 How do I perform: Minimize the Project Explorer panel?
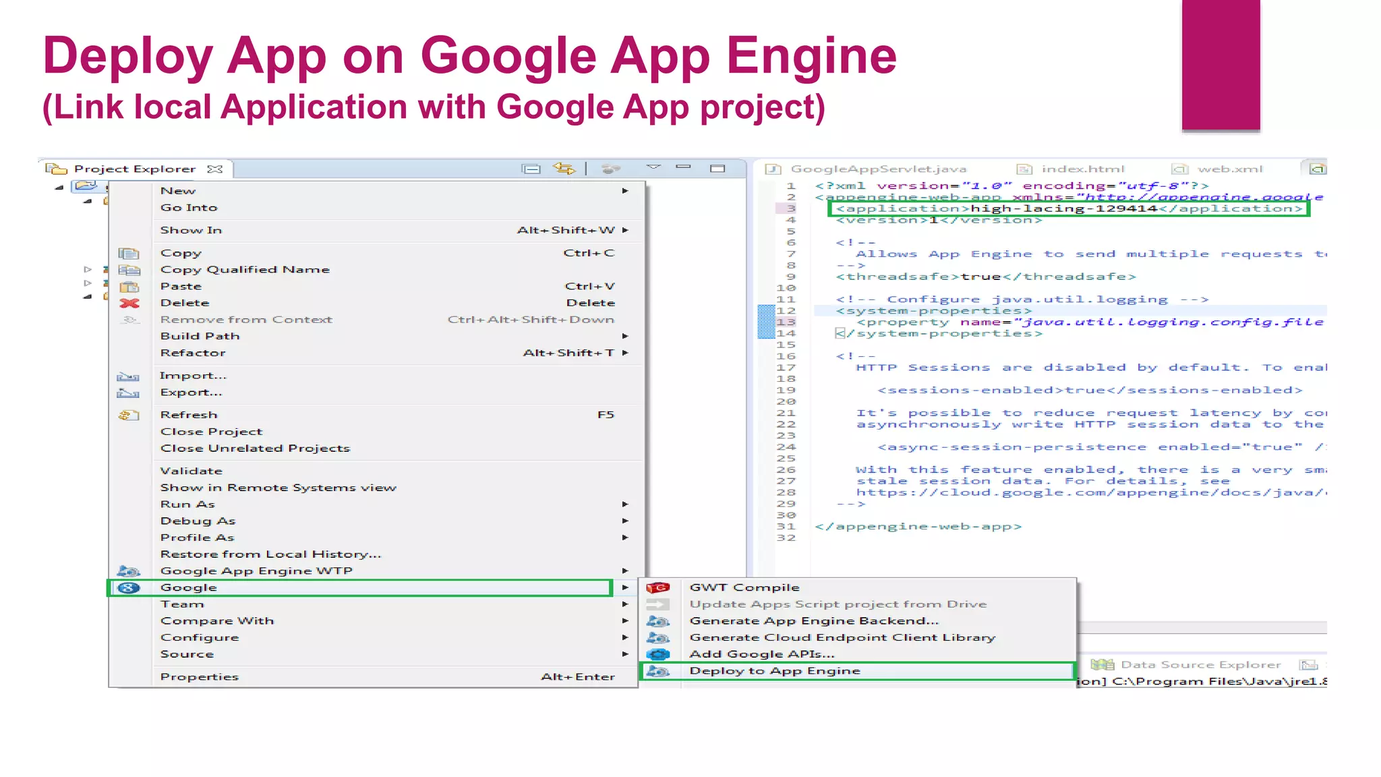pyautogui.click(x=684, y=167)
